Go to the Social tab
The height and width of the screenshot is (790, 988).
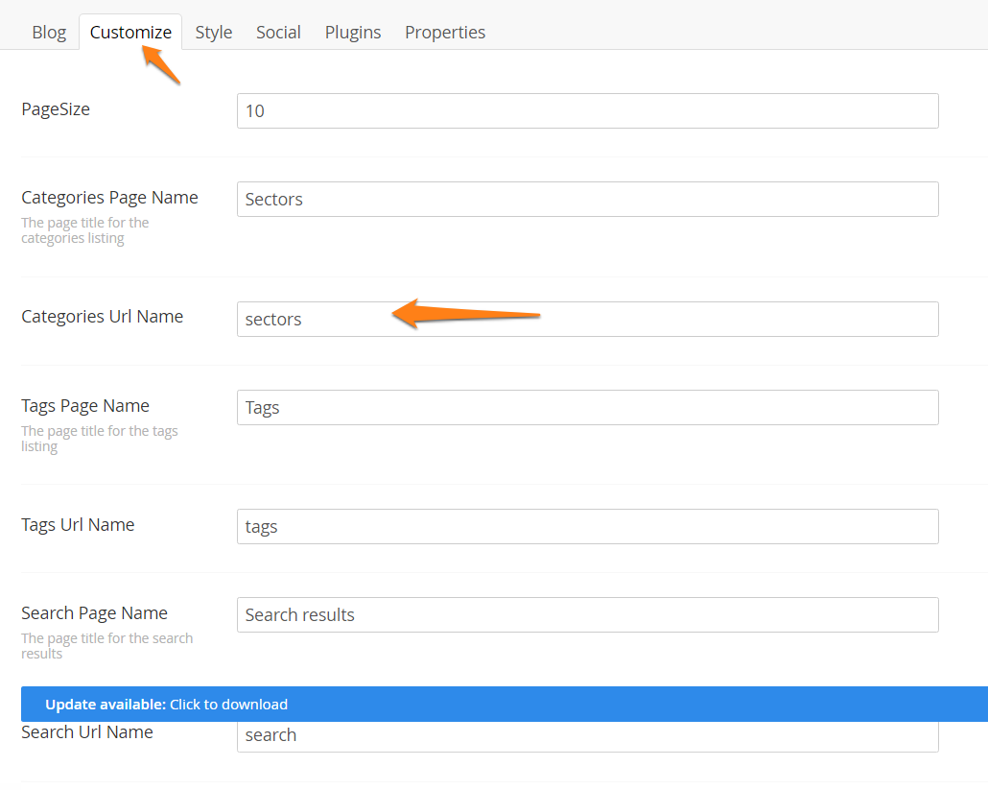278,32
